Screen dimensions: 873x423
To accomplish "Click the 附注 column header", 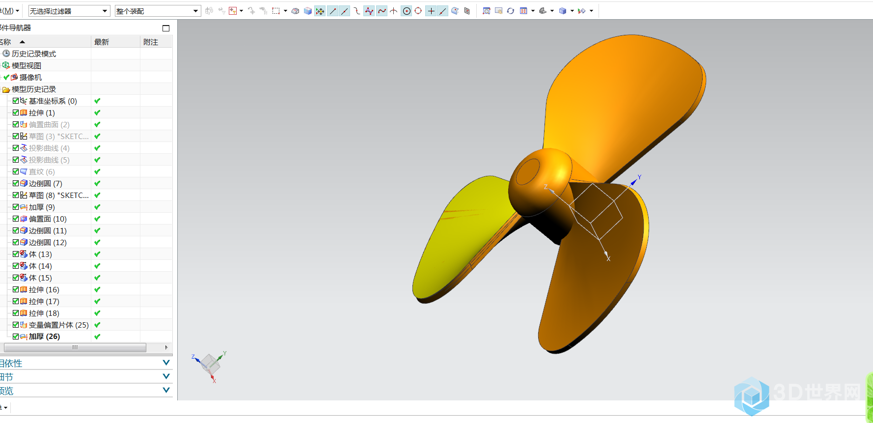I will 156,42.
